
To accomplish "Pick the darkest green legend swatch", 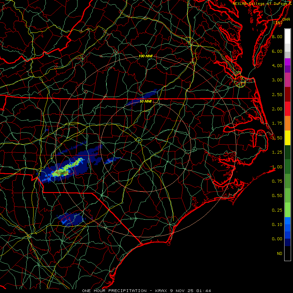I will [287, 152].
